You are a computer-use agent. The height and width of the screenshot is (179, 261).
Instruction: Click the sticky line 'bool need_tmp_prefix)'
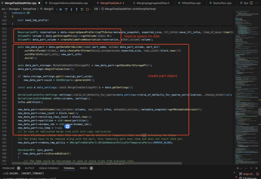(33, 20)
